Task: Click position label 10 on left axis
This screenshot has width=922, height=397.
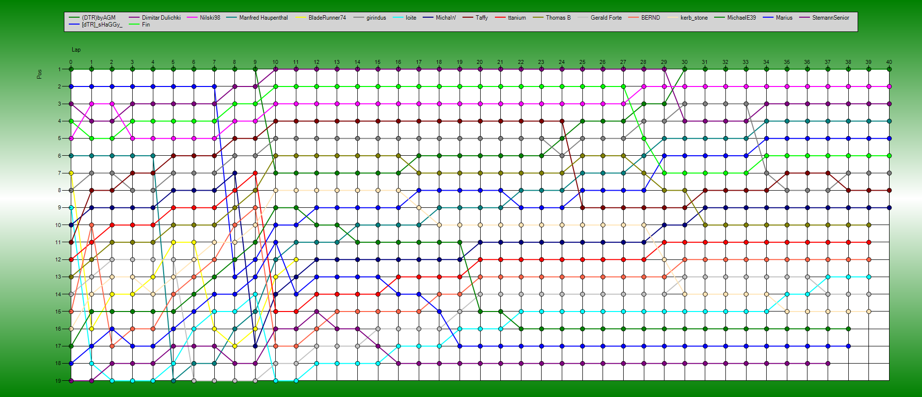Action: 58,225
